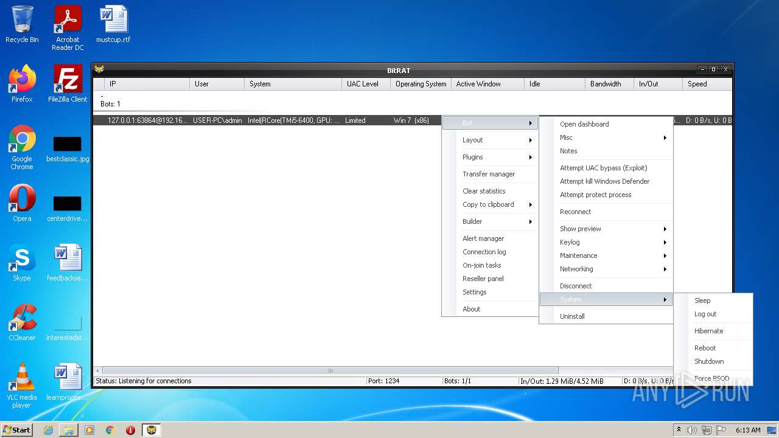This screenshot has width=779, height=438.
Task: Choose Attempt UAC bypass (Exploit)
Action: point(606,168)
